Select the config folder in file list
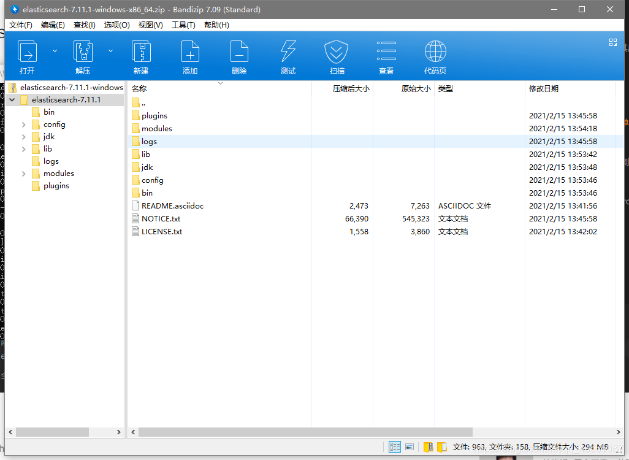 [x=147, y=180]
